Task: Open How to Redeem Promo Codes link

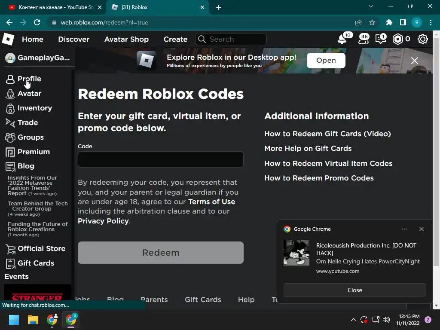Action: pyautogui.click(x=319, y=178)
